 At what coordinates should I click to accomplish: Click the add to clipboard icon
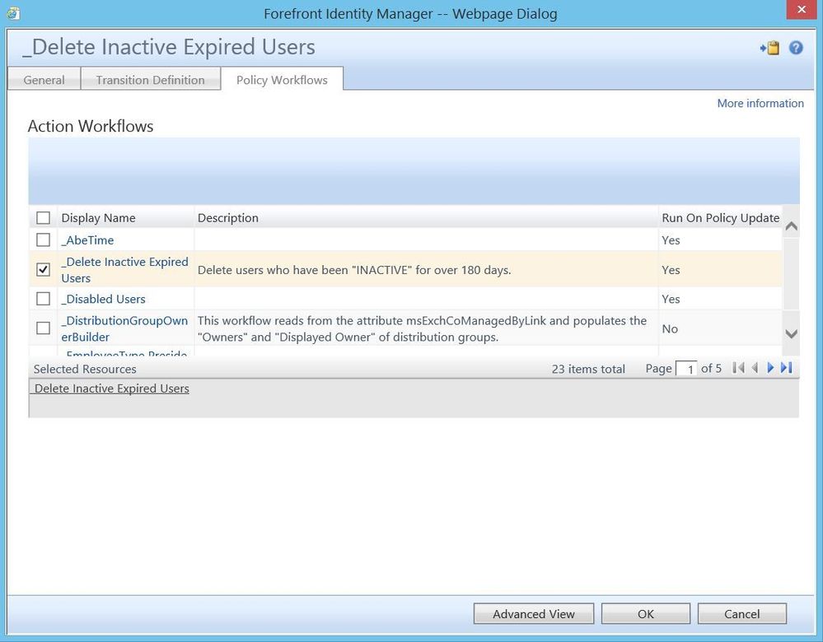pyautogui.click(x=770, y=48)
